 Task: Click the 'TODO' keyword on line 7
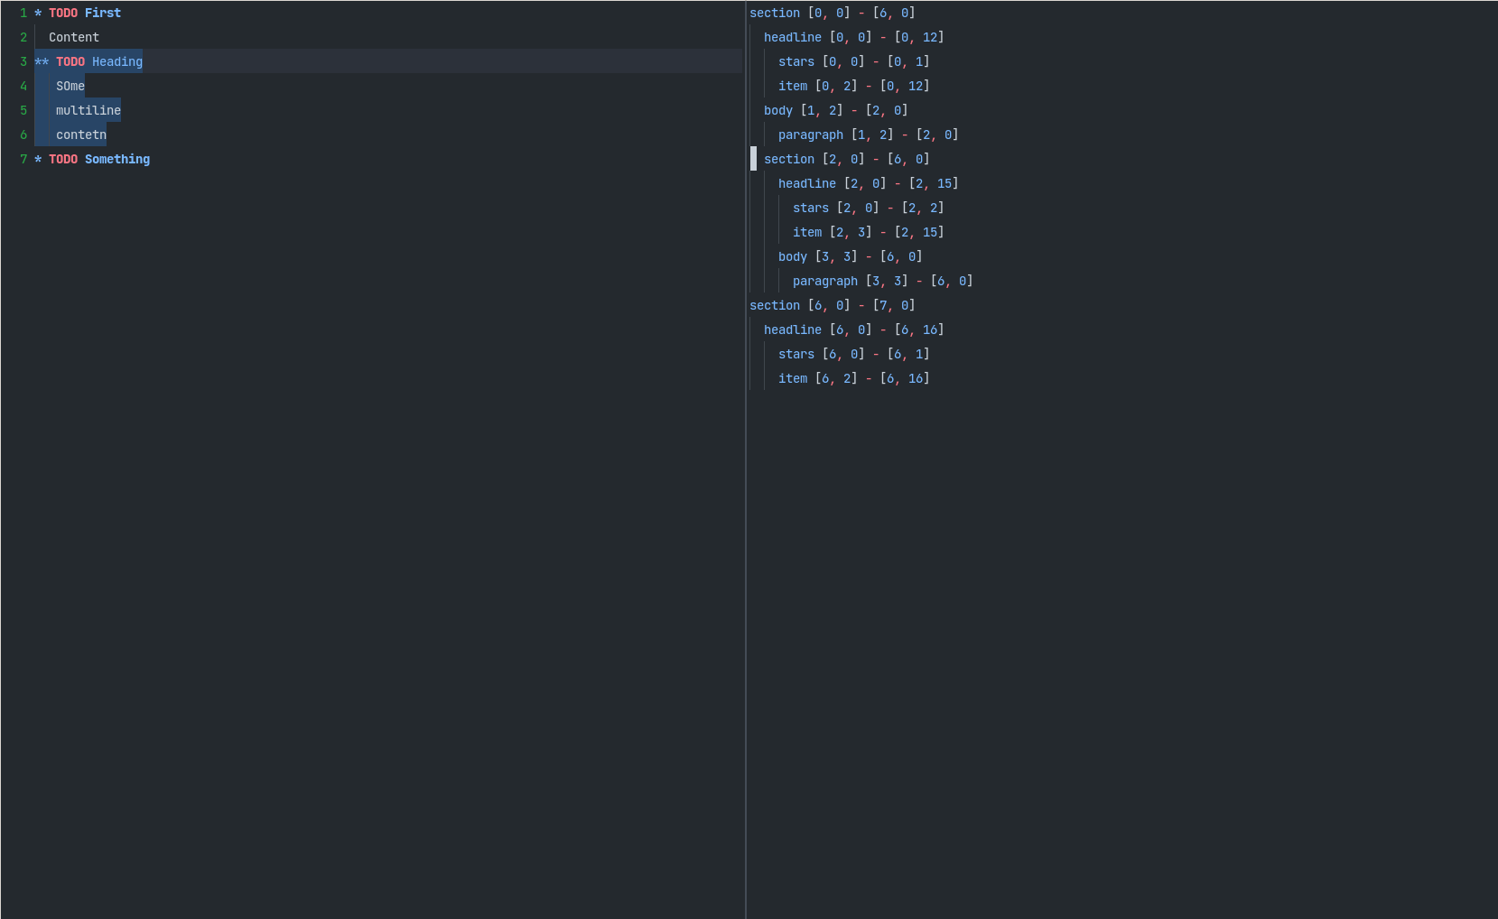click(x=63, y=159)
